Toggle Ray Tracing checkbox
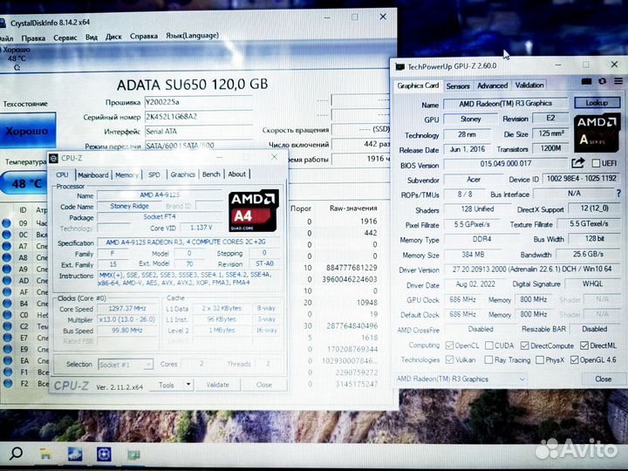628x471 pixels. (488, 359)
